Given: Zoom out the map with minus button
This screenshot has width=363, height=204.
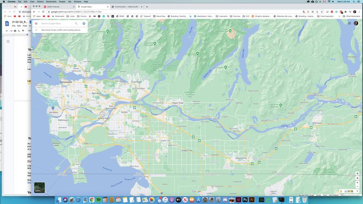Looking at the screenshot, I should pyautogui.click(x=357, y=187).
